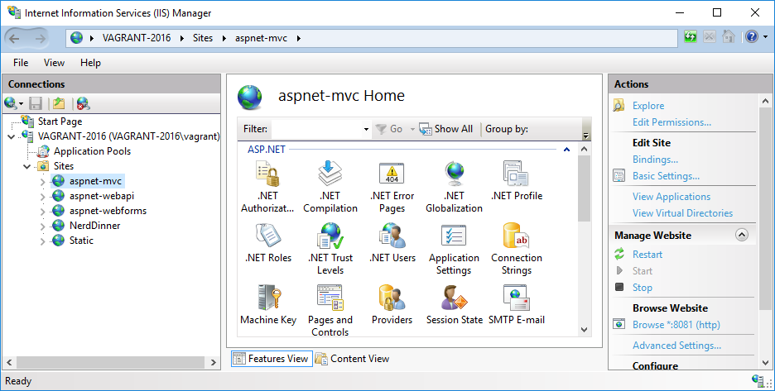Restart the website
The image size is (775, 391).
tap(647, 255)
